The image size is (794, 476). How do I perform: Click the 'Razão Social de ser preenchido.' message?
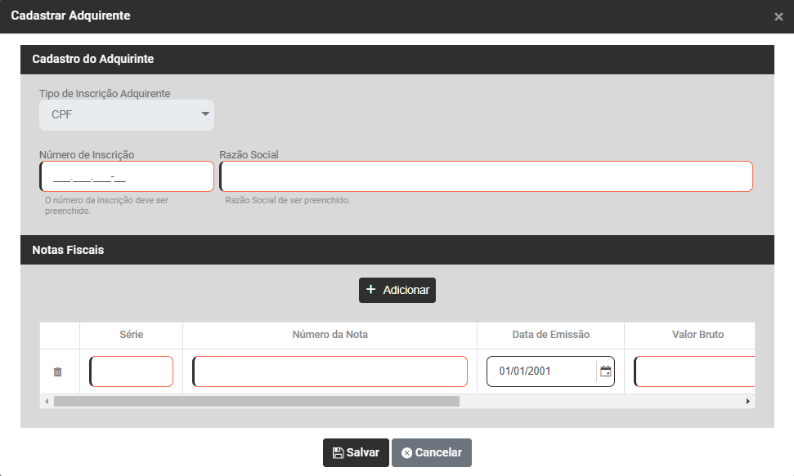click(287, 200)
